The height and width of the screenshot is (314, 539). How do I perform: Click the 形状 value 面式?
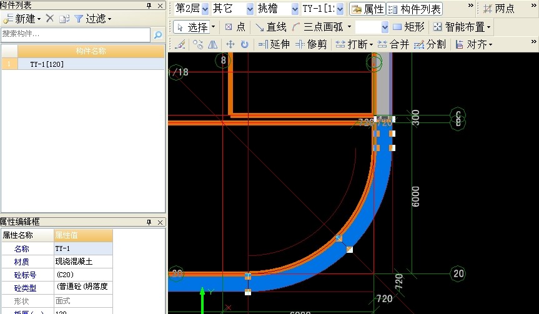tap(83, 301)
